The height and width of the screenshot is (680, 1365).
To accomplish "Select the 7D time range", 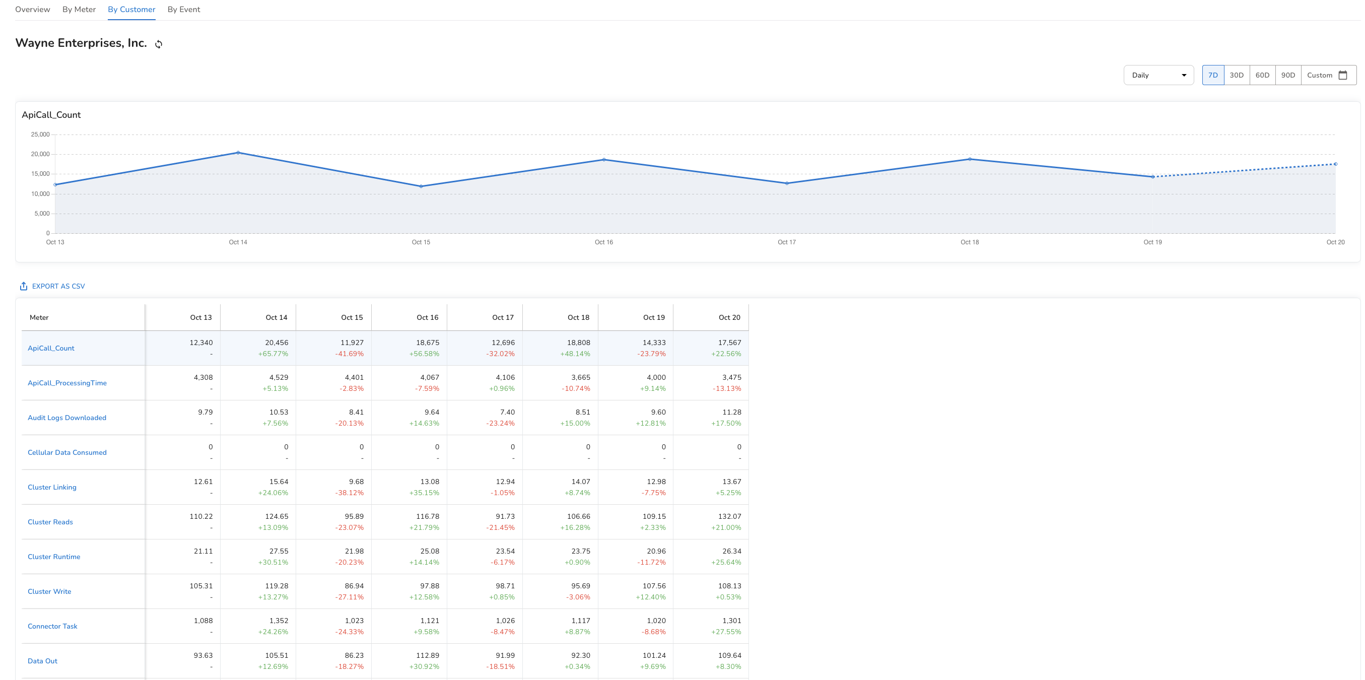I will click(1212, 75).
